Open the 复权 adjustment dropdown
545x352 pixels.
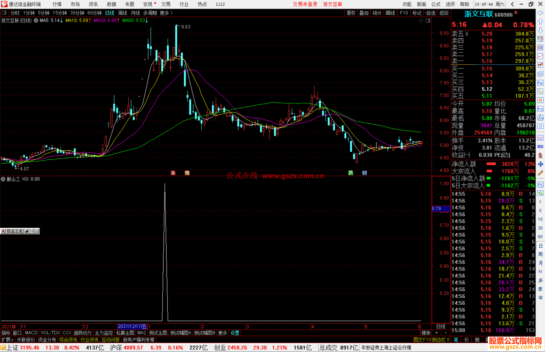(x=351, y=13)
